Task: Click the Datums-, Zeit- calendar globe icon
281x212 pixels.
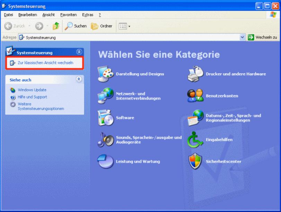Action: click(x=195, y=118)
